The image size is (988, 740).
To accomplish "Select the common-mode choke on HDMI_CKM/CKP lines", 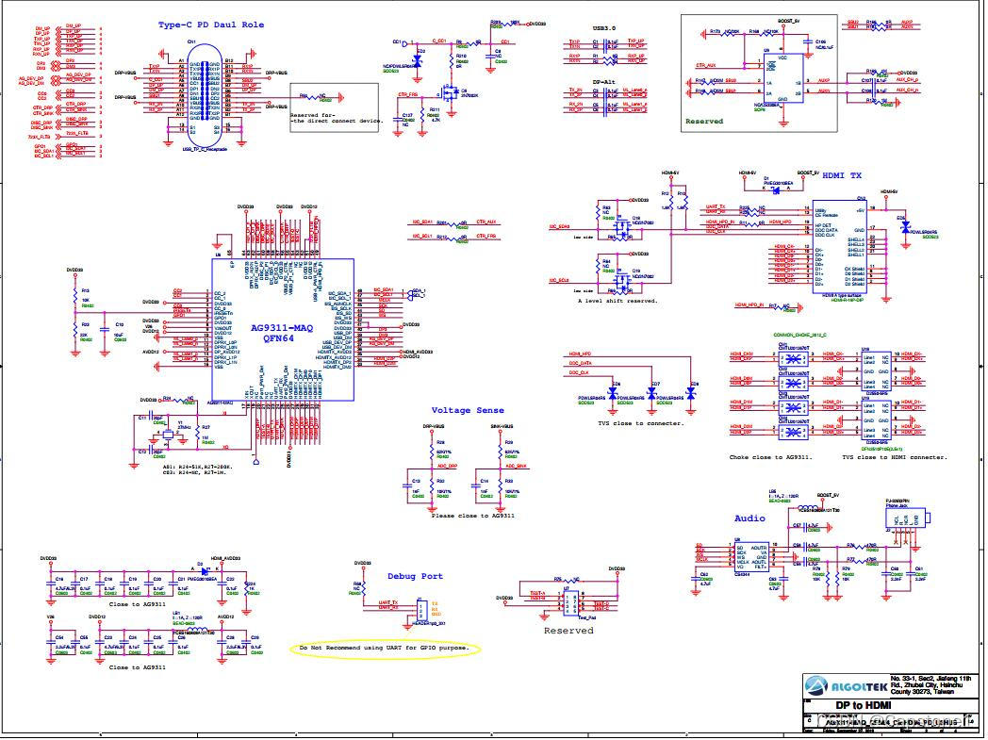I will pyautogui.click(x=793, y=359).
